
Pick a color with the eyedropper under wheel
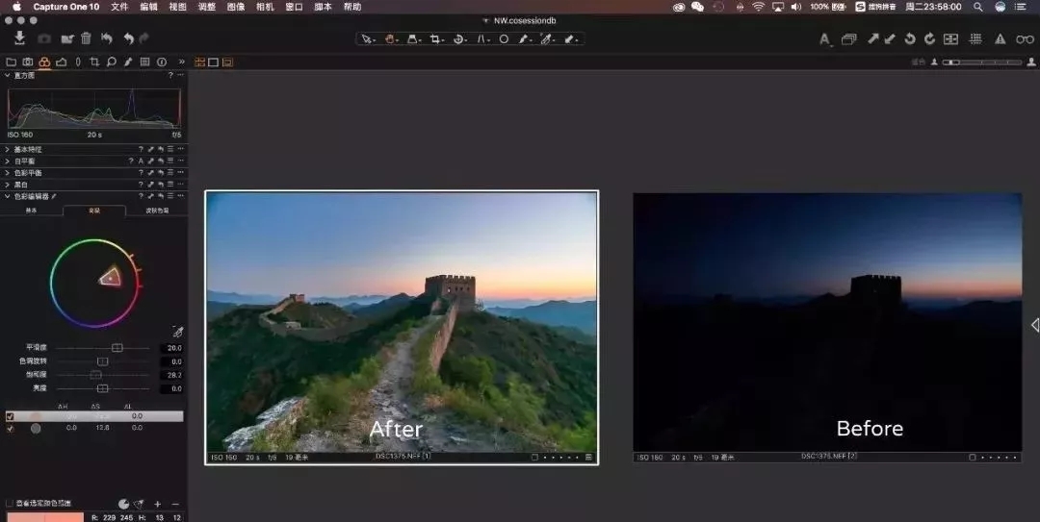[177, 331]
